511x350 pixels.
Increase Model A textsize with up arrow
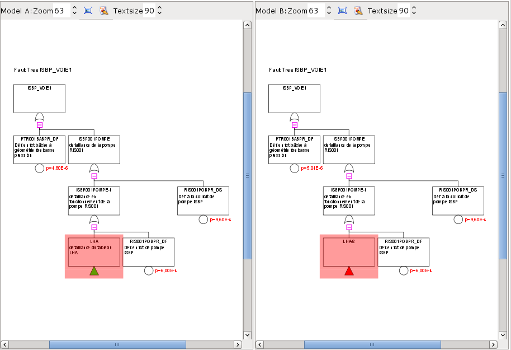159,8
